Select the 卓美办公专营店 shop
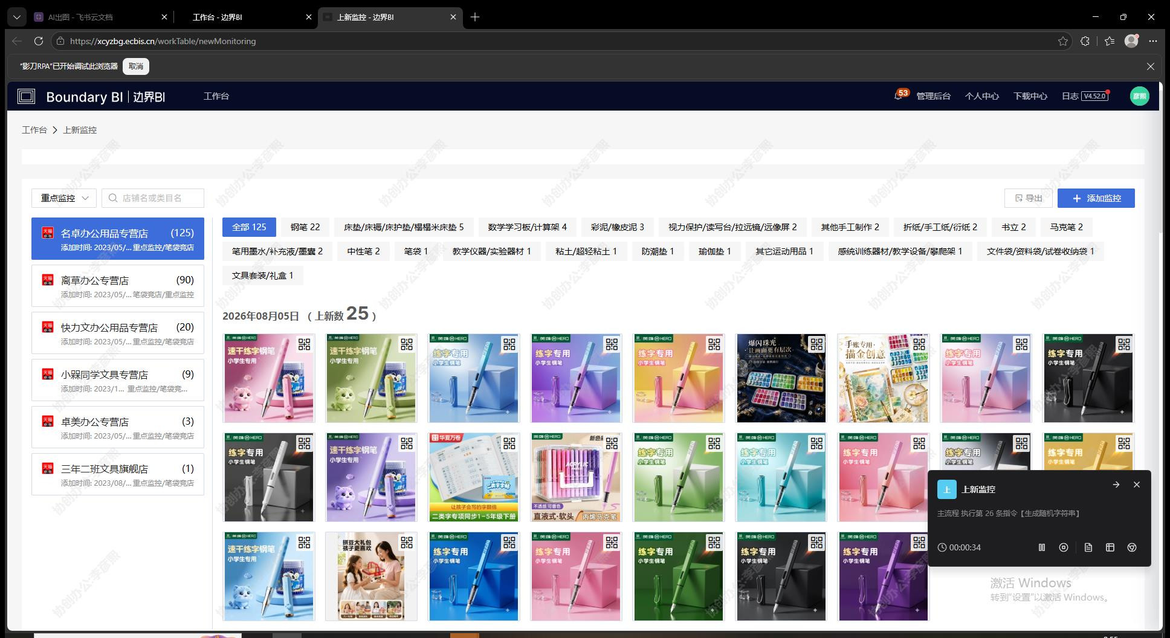The image size is (1170, 638). pos(118,427)
